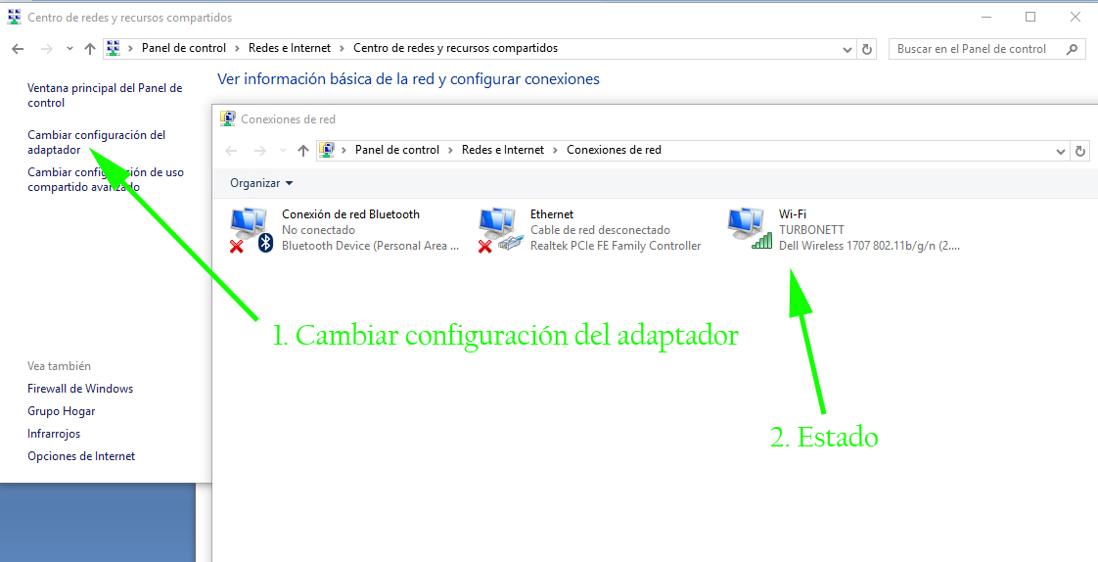The height and width of the screenshot is (562, 1098).
Task: Open Firewall de Windows link
Action: click(80, 389)
